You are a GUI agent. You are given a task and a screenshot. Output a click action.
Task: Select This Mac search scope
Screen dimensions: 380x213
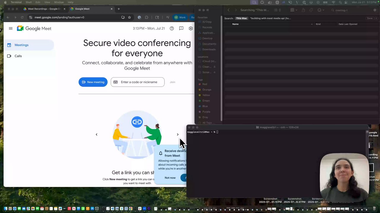tap(241, 18)
